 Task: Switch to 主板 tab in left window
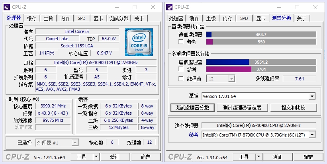click(48, 18)
